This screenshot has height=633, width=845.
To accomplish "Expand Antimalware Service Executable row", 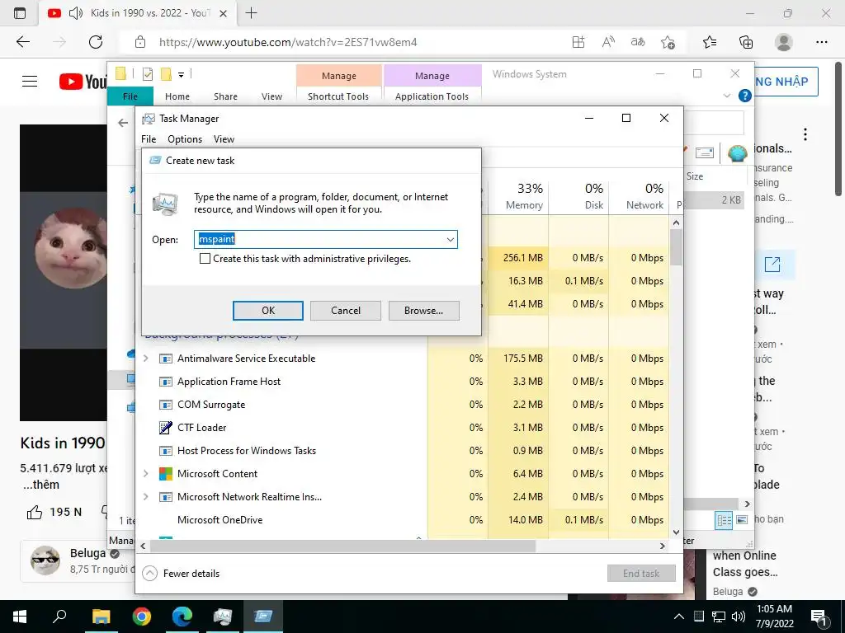I will 146,358.
